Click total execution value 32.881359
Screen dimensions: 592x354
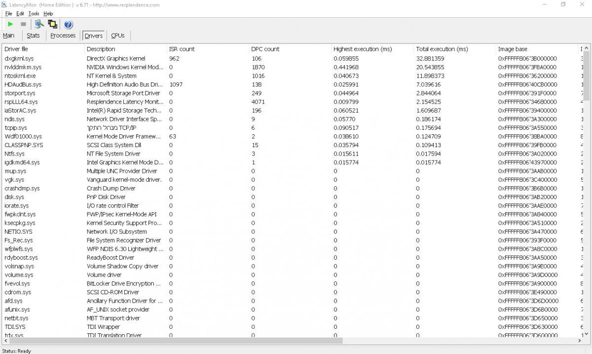430,58
